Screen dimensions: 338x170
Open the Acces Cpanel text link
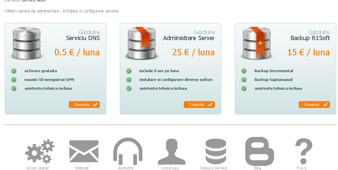click(x=38, y=168)
